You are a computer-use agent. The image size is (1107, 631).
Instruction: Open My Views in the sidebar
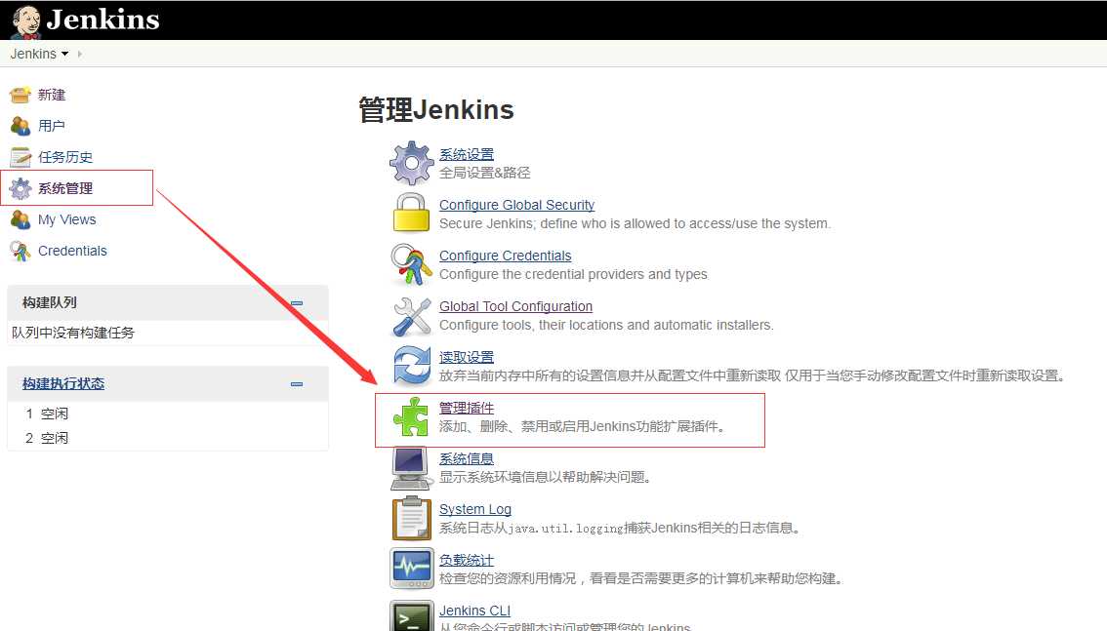pyautogui.click(x=67, y=219)
